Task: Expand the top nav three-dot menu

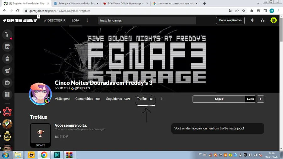Action: 87,20
